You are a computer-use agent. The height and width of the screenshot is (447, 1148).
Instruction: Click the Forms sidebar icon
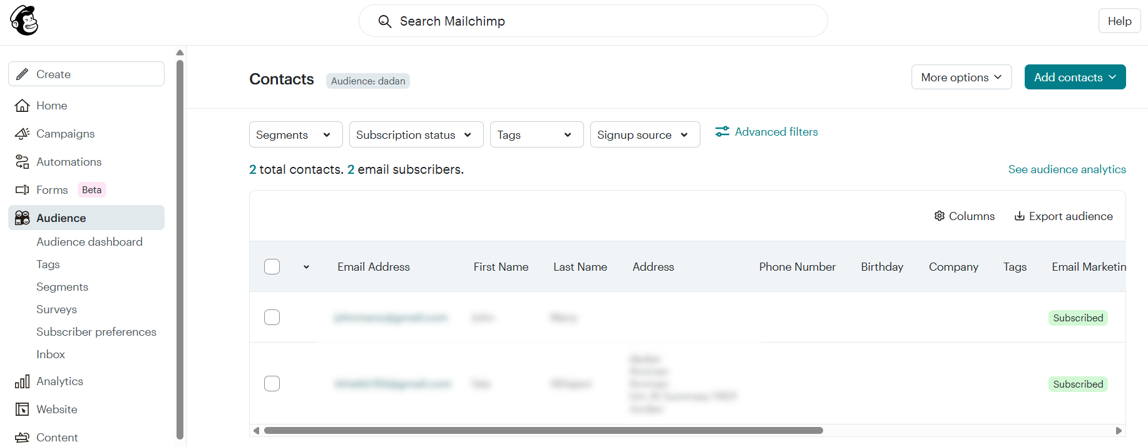pyautogui.click(x=23, y=190)
